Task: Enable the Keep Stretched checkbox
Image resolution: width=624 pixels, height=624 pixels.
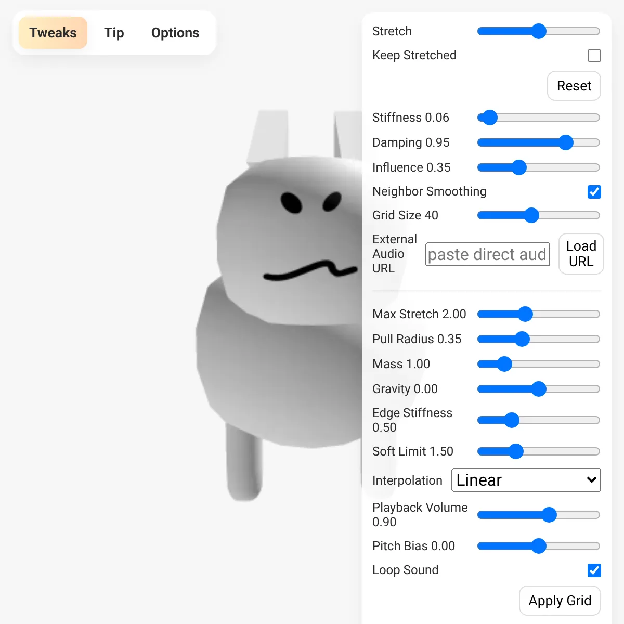Action: click(594, 56)
